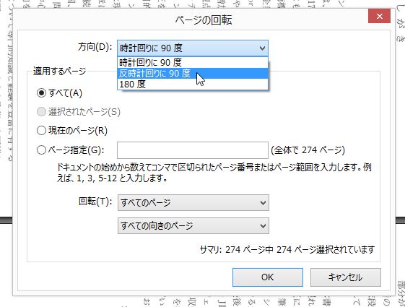Pick the 180 度 rotation option

(x=193, y=84)
